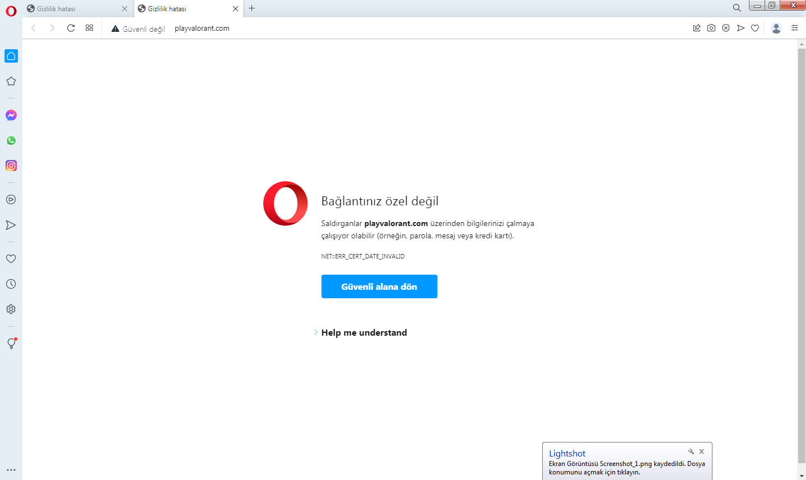This screenshot has width=806, height=480.
Task: Click the Bağlantınız özel değil heading
Action: 380,201
